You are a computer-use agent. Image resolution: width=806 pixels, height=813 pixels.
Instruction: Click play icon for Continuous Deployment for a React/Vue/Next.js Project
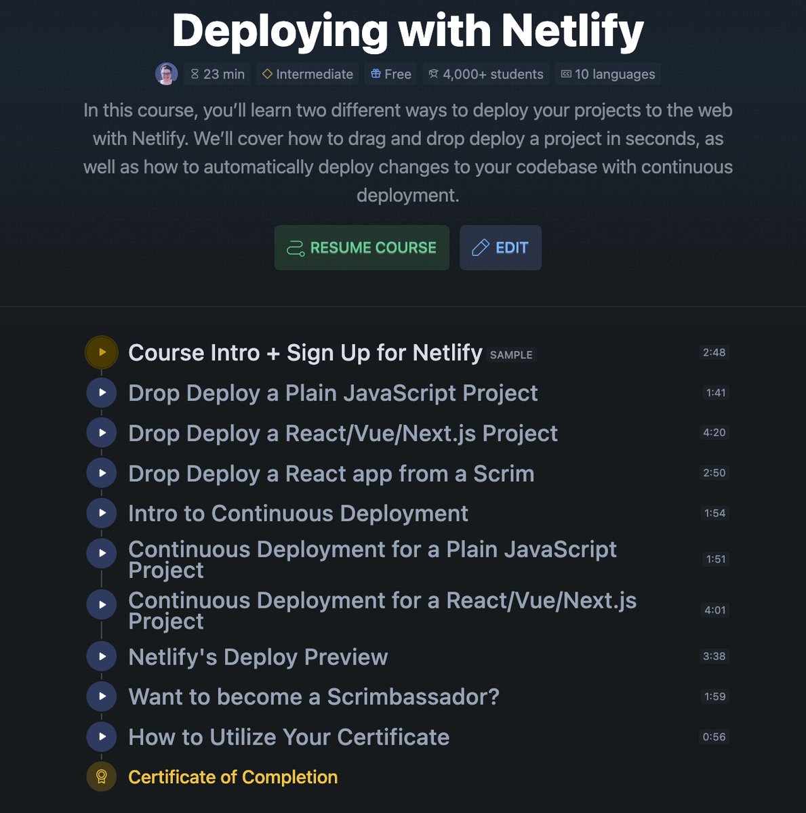tap(102, 604)
